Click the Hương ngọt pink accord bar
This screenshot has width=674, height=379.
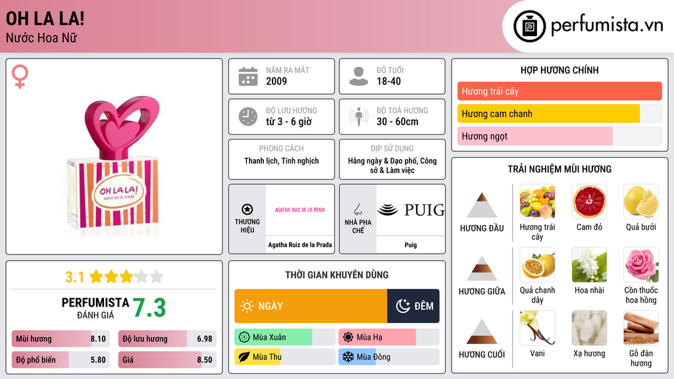point(559,136)
